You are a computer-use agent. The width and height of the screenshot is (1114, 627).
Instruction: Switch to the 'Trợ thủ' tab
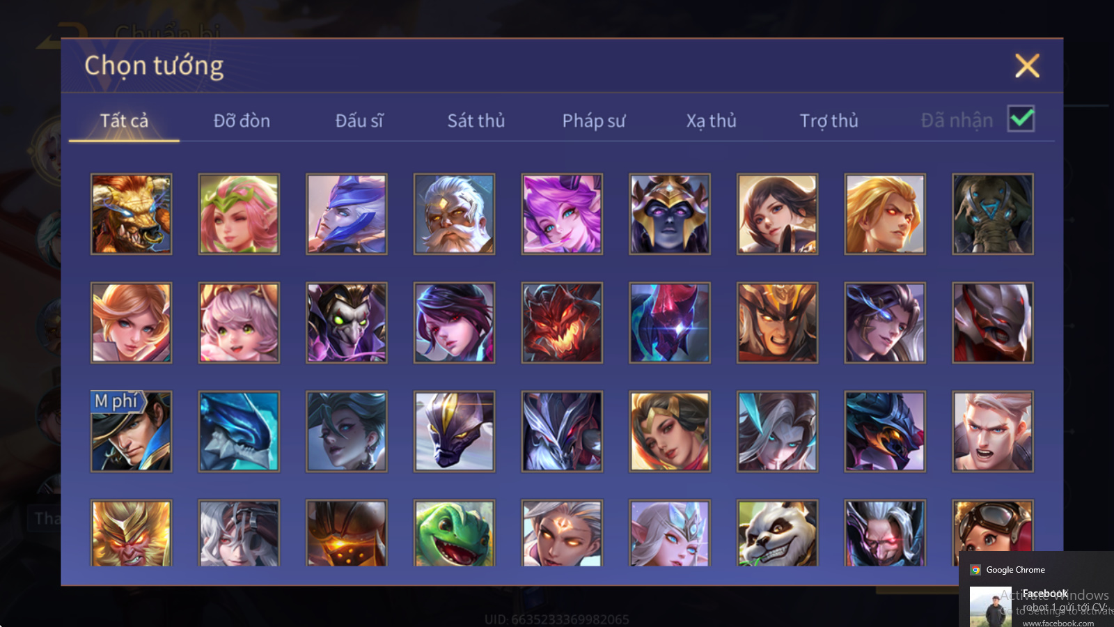[829, 121]
